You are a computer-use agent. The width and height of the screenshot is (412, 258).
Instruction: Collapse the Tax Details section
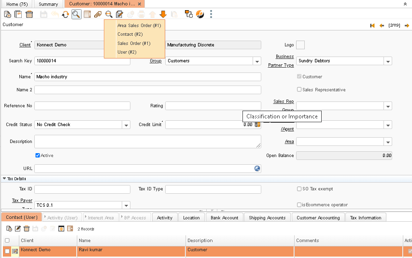[x=4, y=178]
